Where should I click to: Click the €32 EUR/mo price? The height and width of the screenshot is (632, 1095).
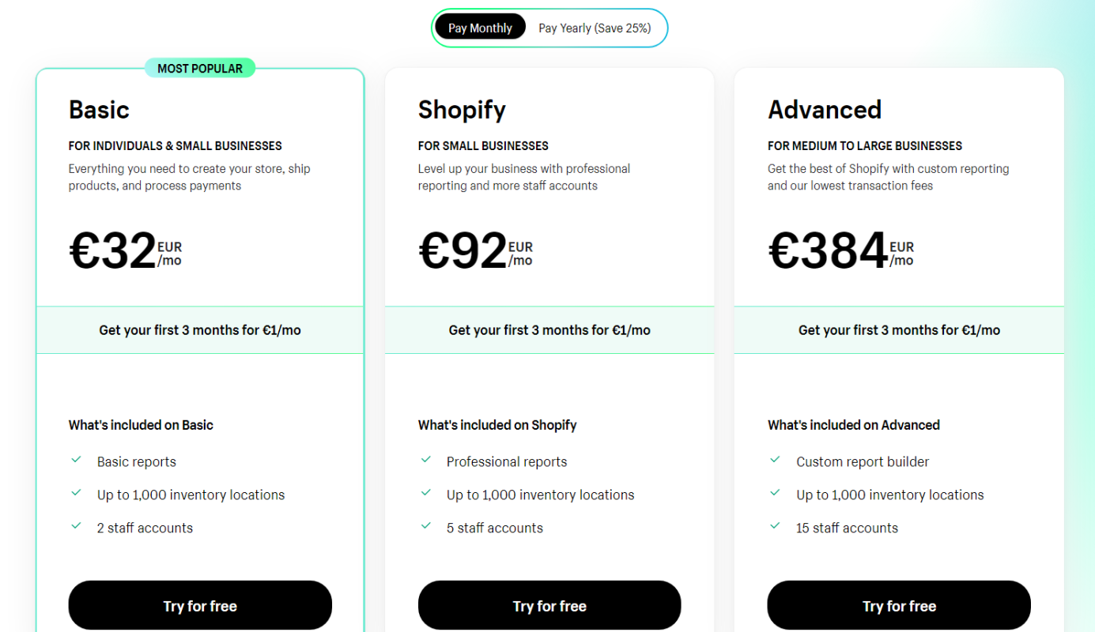[125, 251]
